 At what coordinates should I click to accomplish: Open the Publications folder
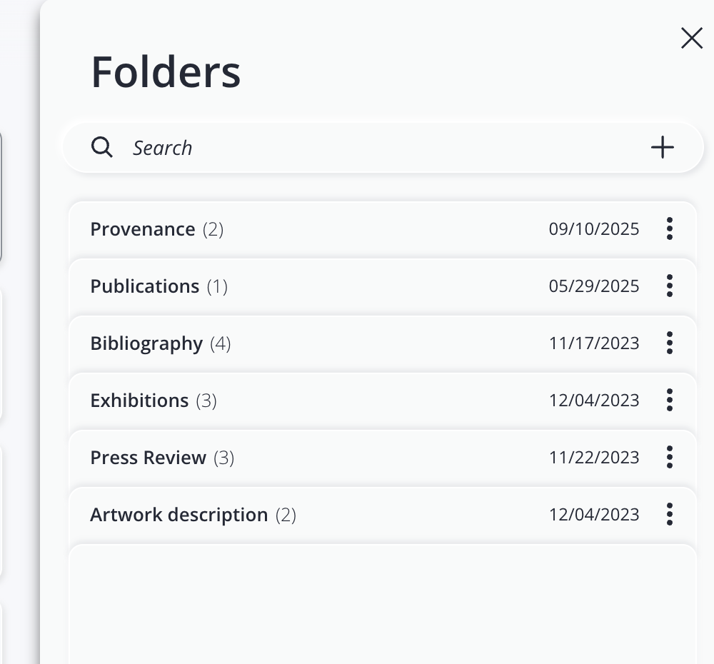click(145, 286)
